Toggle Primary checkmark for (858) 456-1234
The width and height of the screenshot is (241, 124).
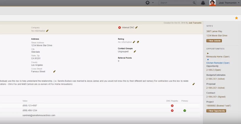[185, 111]
